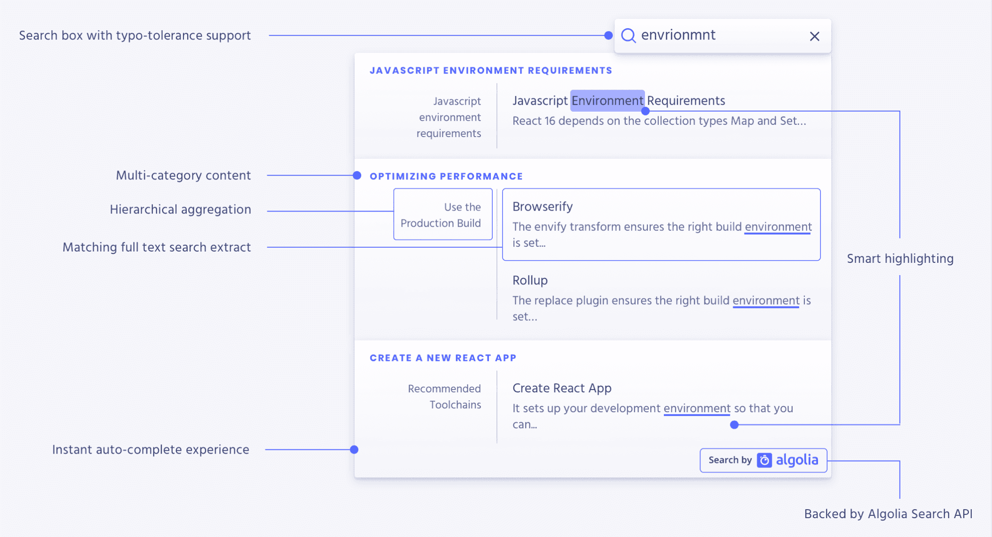
Task: Click the 'Use the Production Build' subcategory
Action: 443,214
